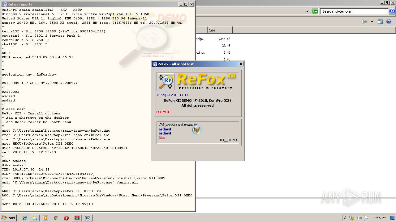The image size is (396, 222).
Task: Click the fox emblem in license box
Action: pos(197,130)
